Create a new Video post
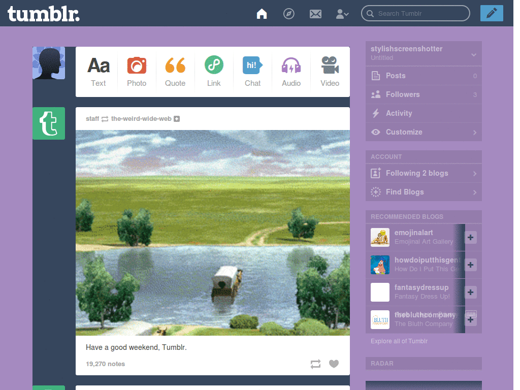The width and height of the screenshot is (520, 390). coord(330,72)
